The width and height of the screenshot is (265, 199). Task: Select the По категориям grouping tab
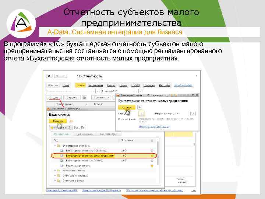point(62,134)
